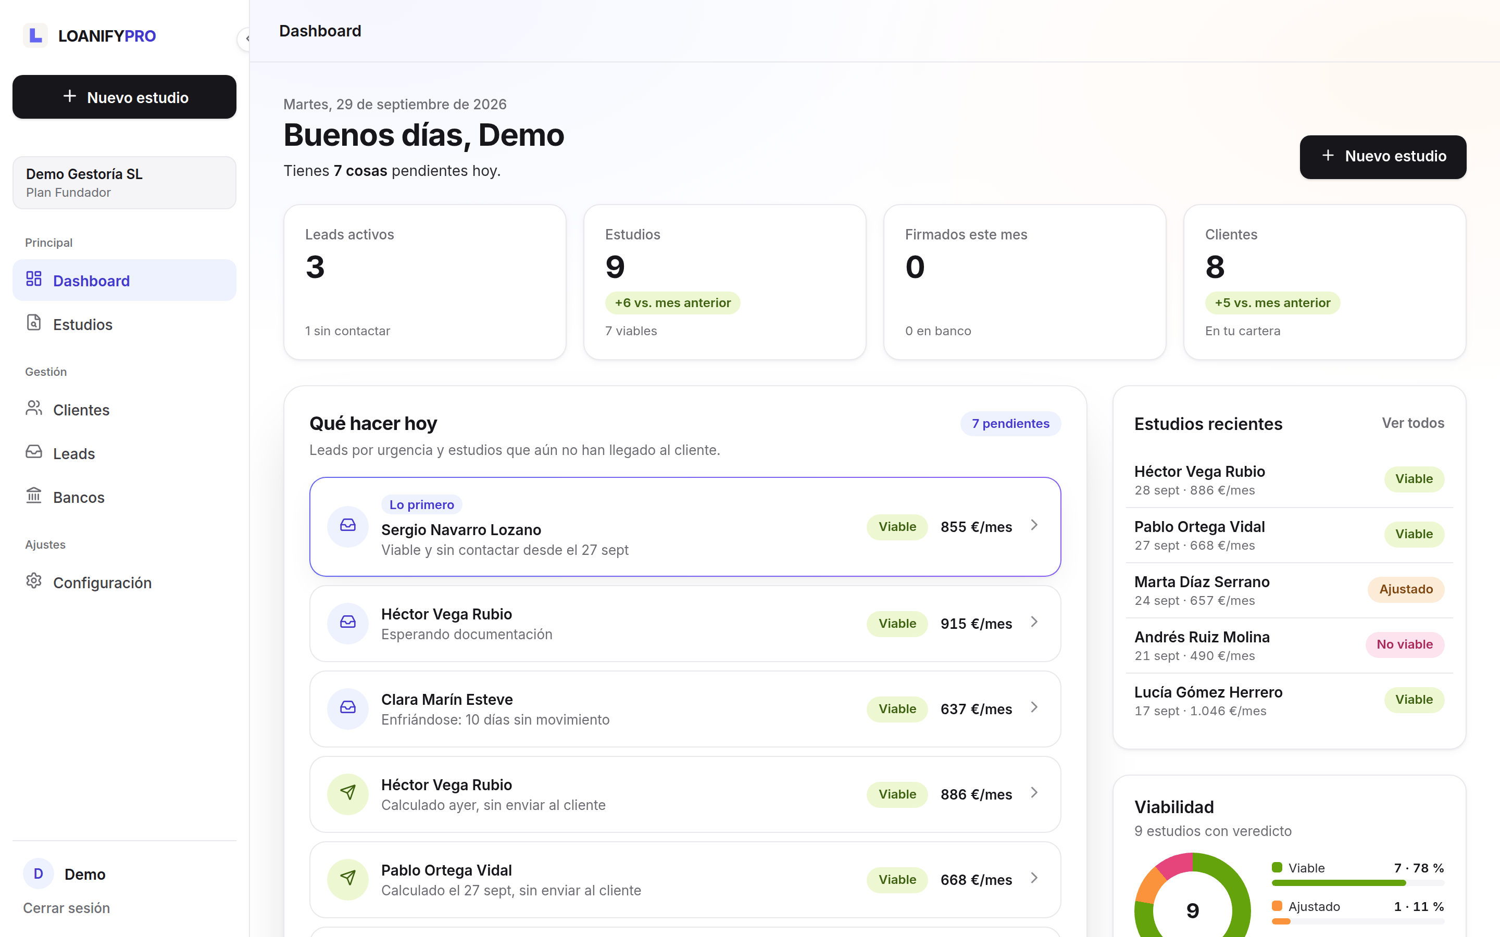
Task: Expand Clara Marín Esteve row chevron
Action: pyautogui.click(x=1034, y=708)
